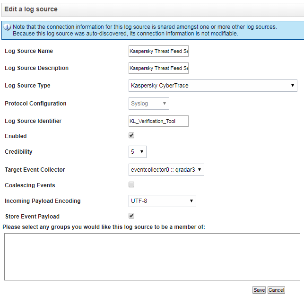Click the Log Source Description field
The width and height of the screenshot is (304, 297).
click(x=158, y=68)
